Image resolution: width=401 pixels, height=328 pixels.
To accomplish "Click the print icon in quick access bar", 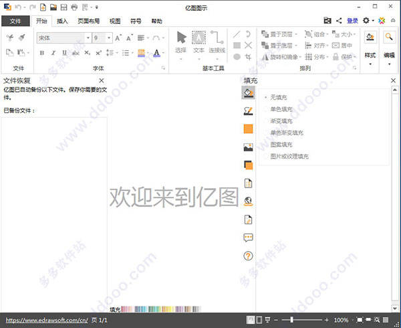I will (x=74, y=7).
